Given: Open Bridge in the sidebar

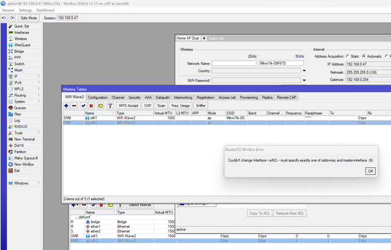Looking at the screenshot, I should [19, 51].
